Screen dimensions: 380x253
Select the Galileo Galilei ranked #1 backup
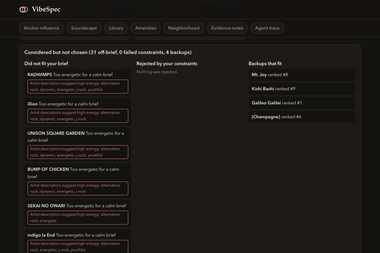pos(302,103)
